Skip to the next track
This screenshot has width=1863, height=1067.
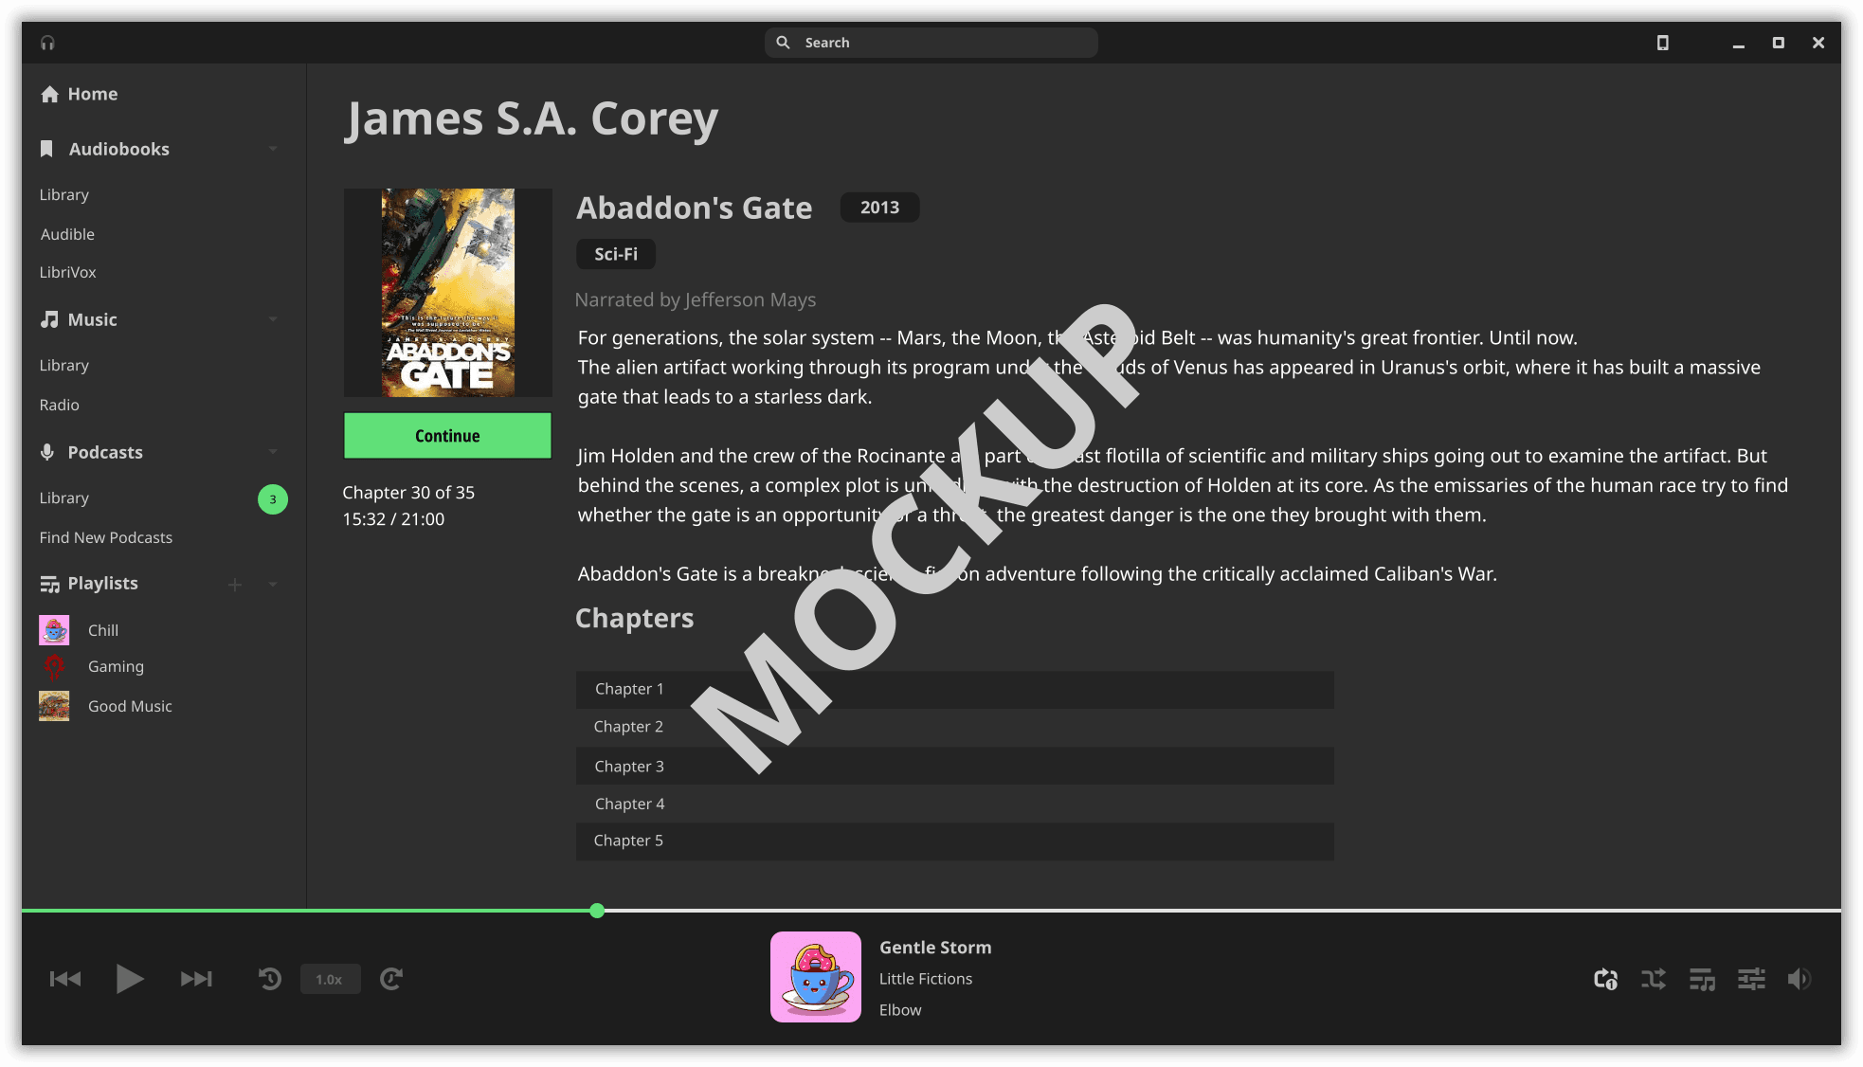tap(196, 979)
